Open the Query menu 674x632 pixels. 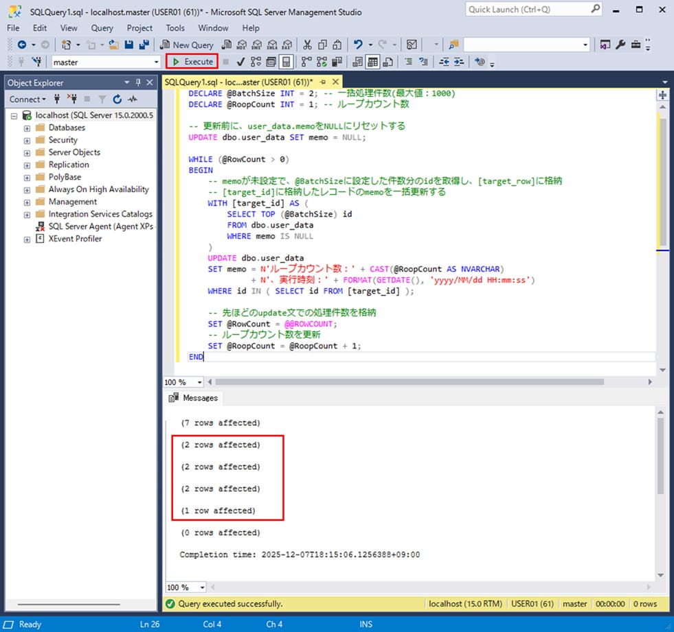coord(102,28)
